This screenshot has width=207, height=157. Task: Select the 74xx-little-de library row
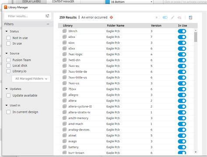click(x=126, y=72)
